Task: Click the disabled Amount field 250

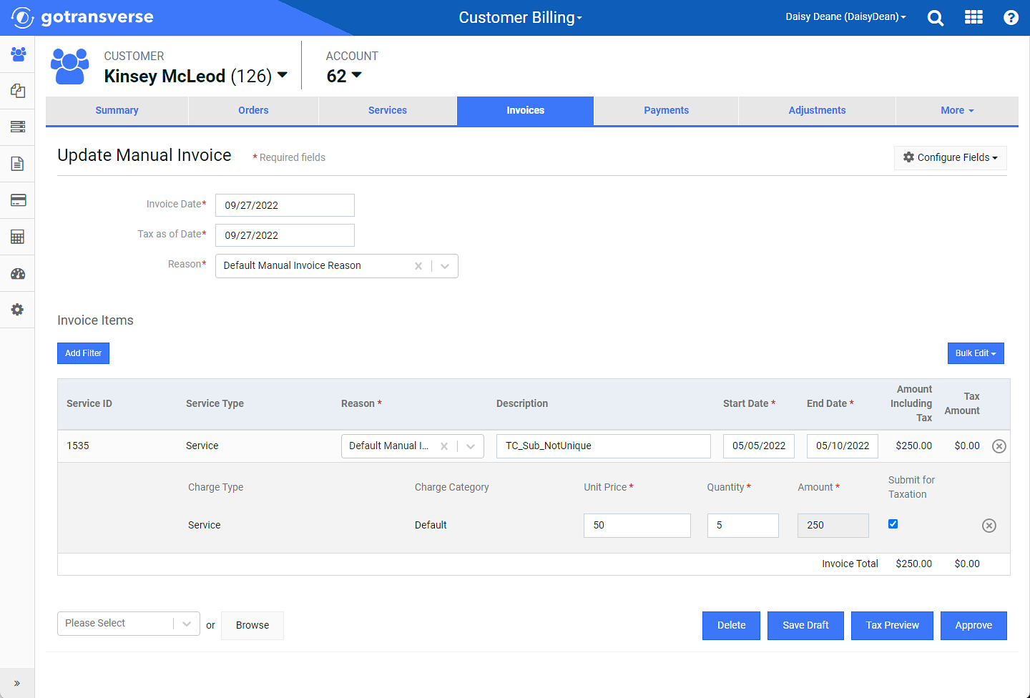Action: coord(833,526)
